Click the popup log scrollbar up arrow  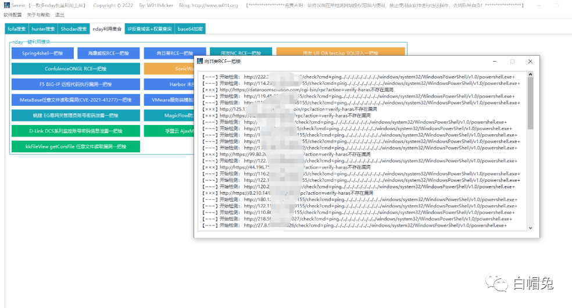(530, 74)
